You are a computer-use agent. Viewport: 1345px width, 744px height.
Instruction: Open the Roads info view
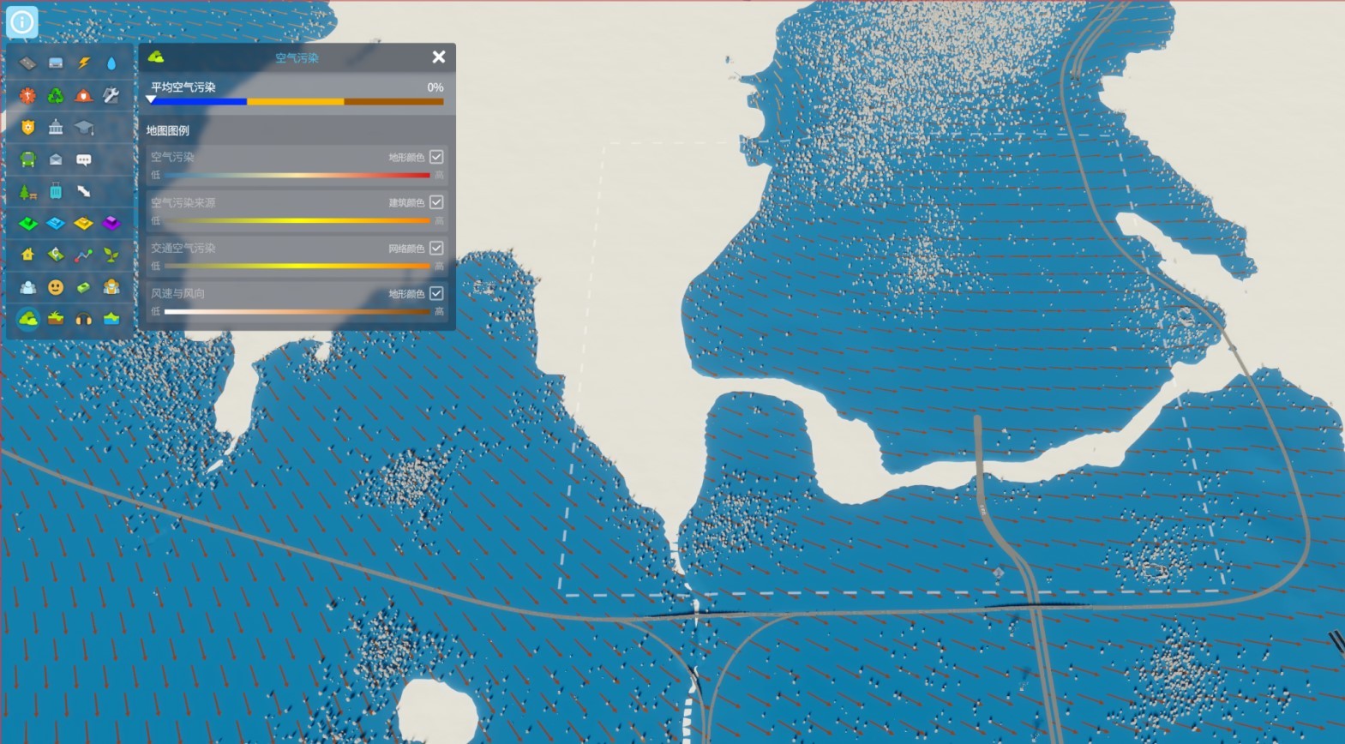(27, 63)
